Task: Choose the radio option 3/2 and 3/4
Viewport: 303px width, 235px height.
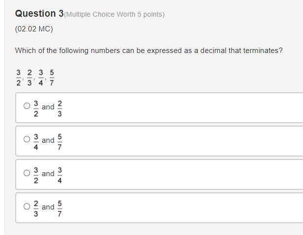Action: pos(27,173)
